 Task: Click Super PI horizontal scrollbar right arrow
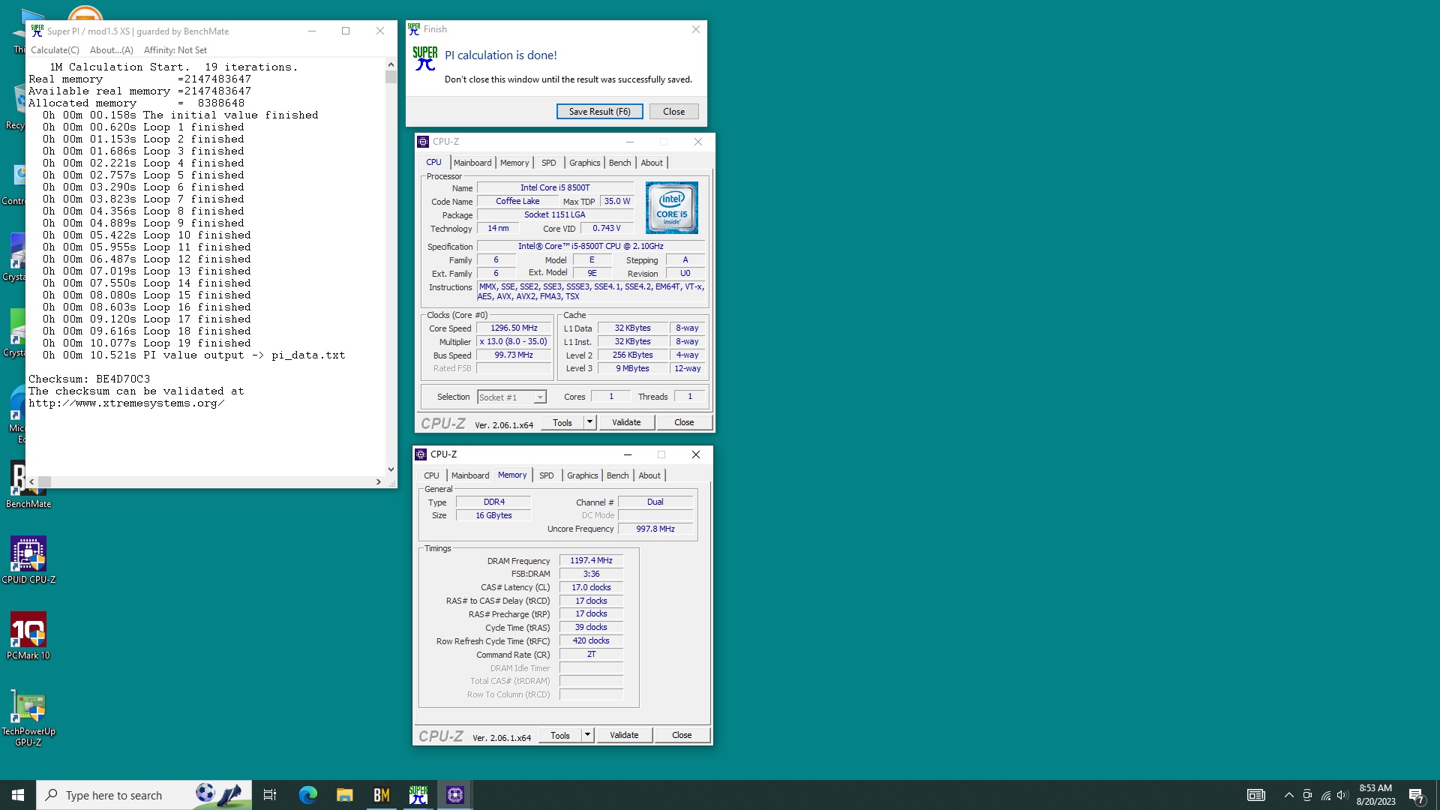pyautogui.click(x=379, y=481)
